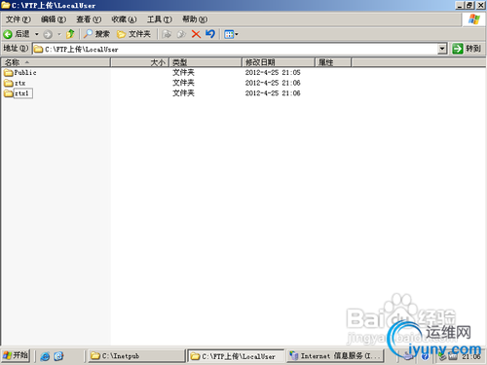Open the Edit (编辑) menu
The height and width of the screenshot is (365, 487).
[54, 19]
